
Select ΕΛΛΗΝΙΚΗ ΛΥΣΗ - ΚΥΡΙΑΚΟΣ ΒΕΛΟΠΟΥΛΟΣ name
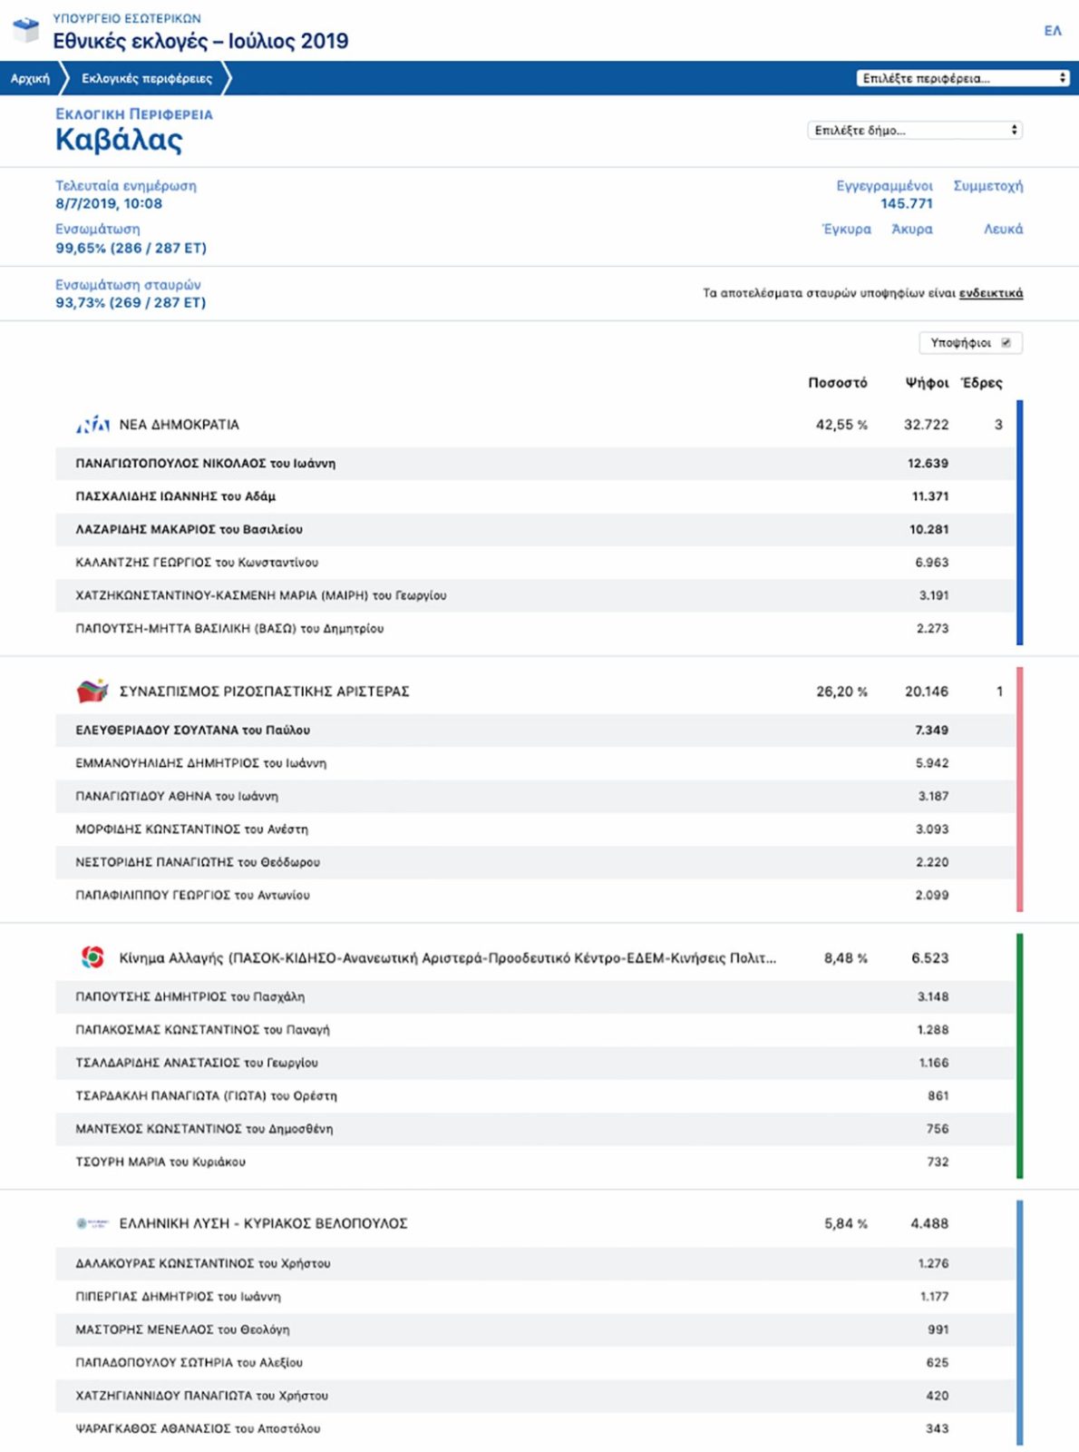pyautogui.click(x=264, y=1223)
